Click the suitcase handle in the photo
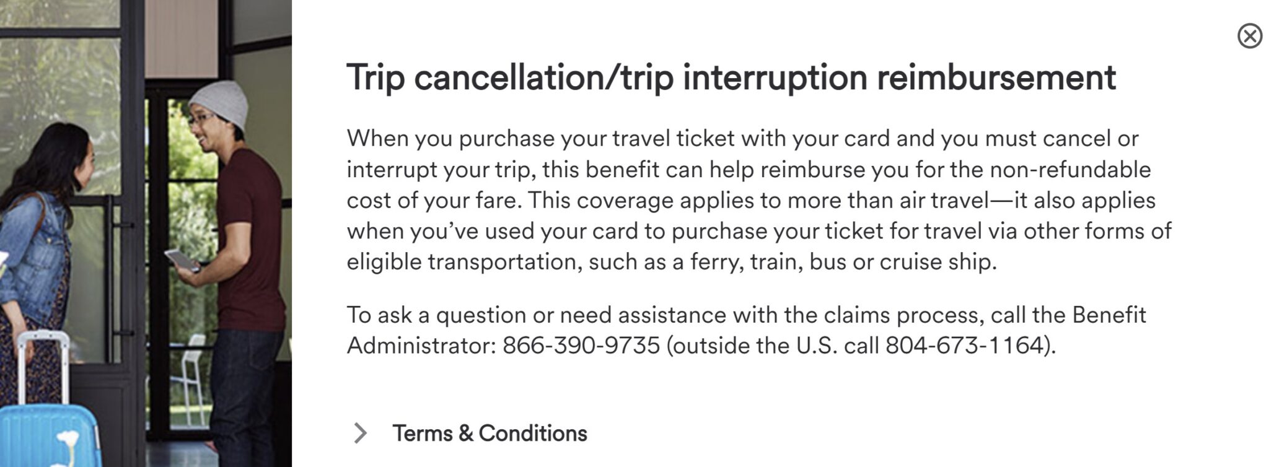Image resolution: width=1269 pixels, height=467 pixels. point(42,359)
